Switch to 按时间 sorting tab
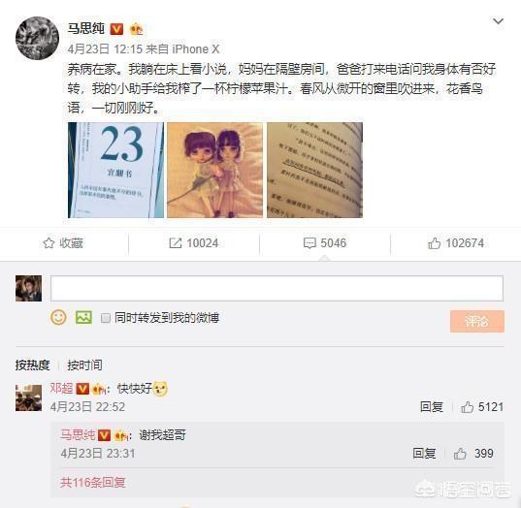 (x=84, y=365)
